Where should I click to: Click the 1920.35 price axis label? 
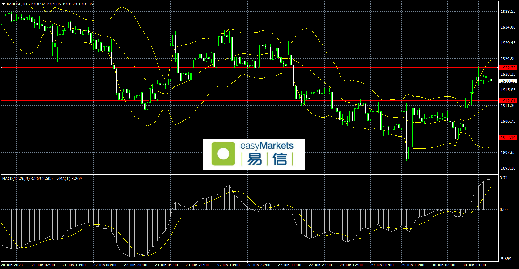click(x=508, y=74)
